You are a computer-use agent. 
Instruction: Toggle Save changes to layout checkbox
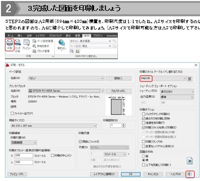coord(144,146)
